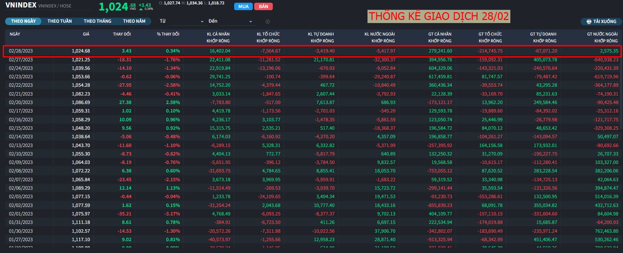Click the NGÀY column header

(x=15, y=34)
